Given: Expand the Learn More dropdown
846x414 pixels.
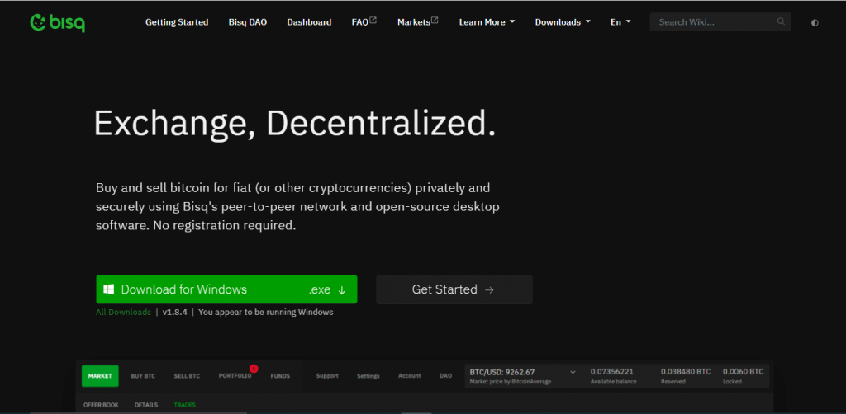Looking at the screenshot, I should click(x=487, y=22).
